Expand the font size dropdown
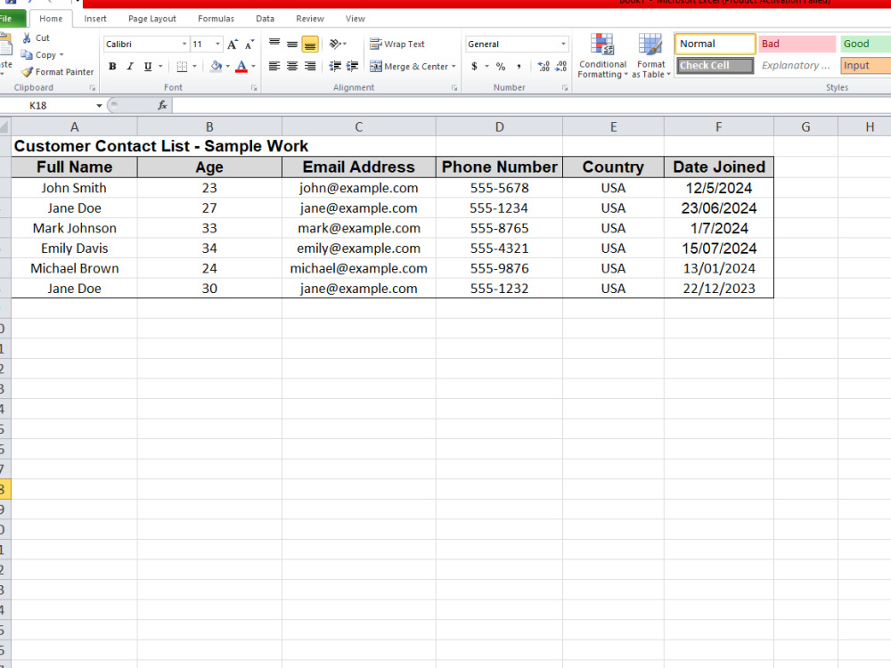The height and width of the screenshot is (668, 891). (x=217, y=44)
